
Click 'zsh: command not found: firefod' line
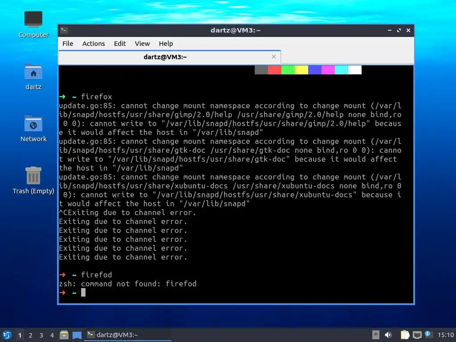128,284
